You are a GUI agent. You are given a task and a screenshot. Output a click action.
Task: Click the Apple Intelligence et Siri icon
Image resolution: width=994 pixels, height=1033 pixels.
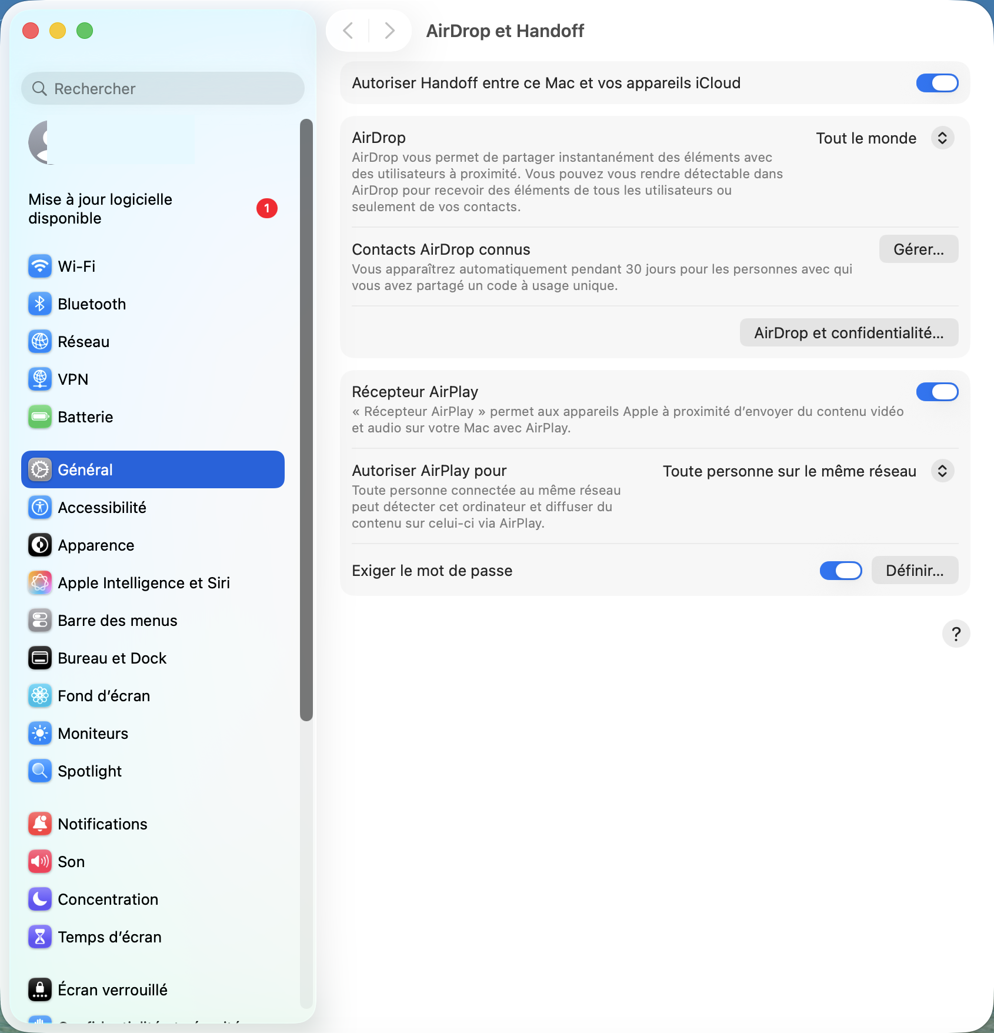tap(40, 583)
